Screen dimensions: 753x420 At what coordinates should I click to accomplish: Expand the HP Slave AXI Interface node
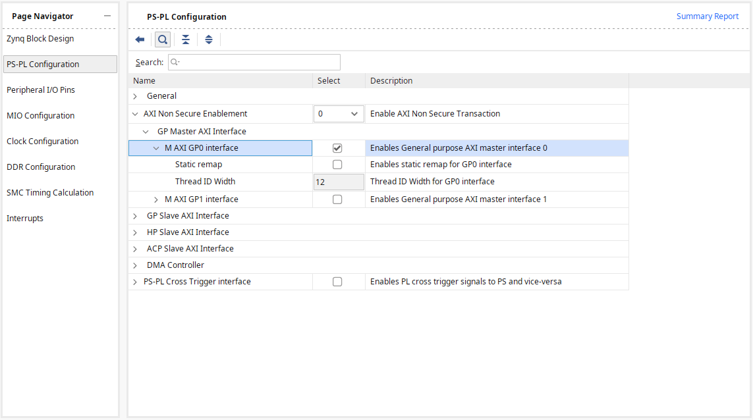135,232
